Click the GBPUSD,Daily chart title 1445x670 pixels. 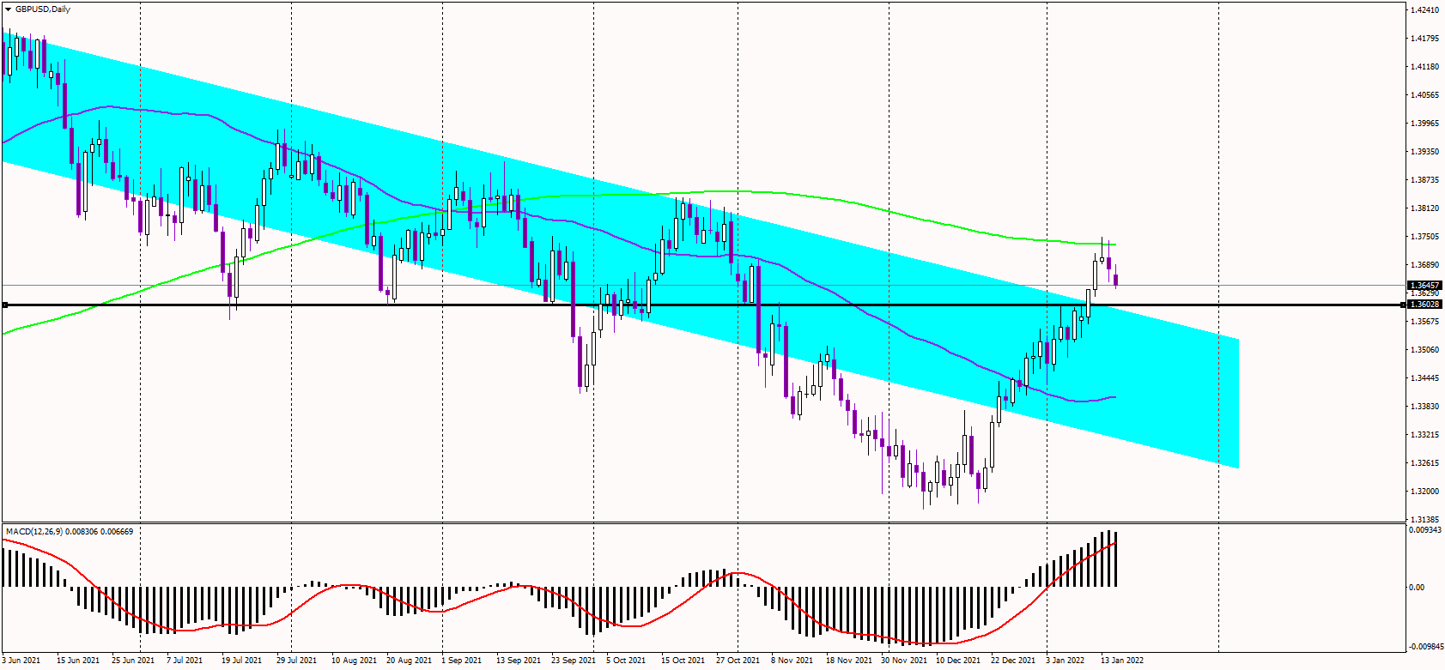(43, 9)
